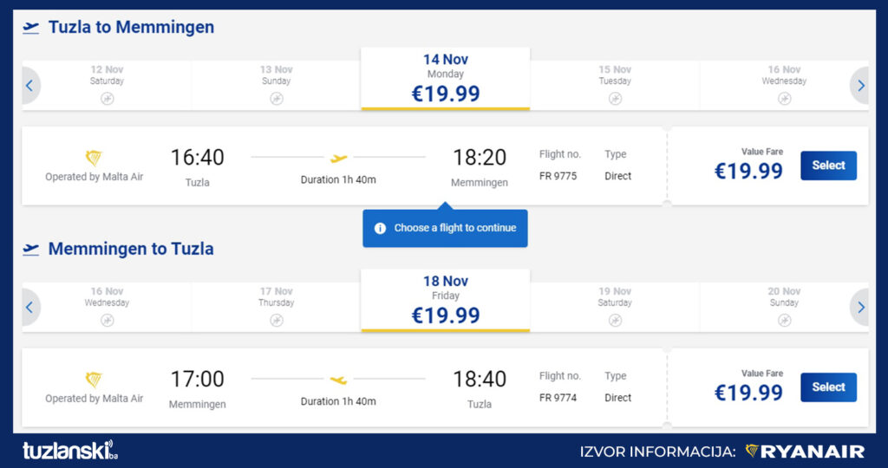Click the Malta Air harp logo on the 16:40 flight
This screenshot has width=888, height=468.
(x=94, y=158)
